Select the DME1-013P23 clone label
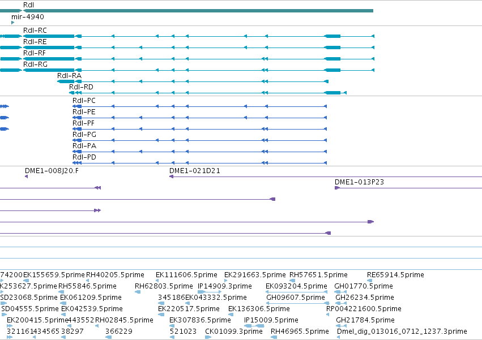Image resolution: width=482 pixels, height=340 pixels. click(359, 182)
